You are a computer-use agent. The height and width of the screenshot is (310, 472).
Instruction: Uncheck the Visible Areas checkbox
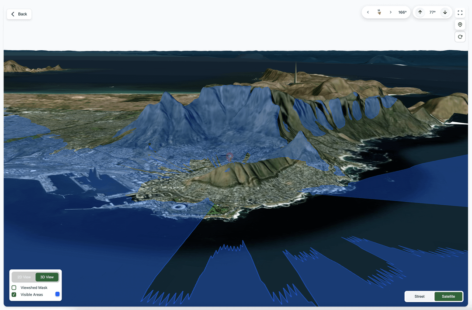(14, 295)
